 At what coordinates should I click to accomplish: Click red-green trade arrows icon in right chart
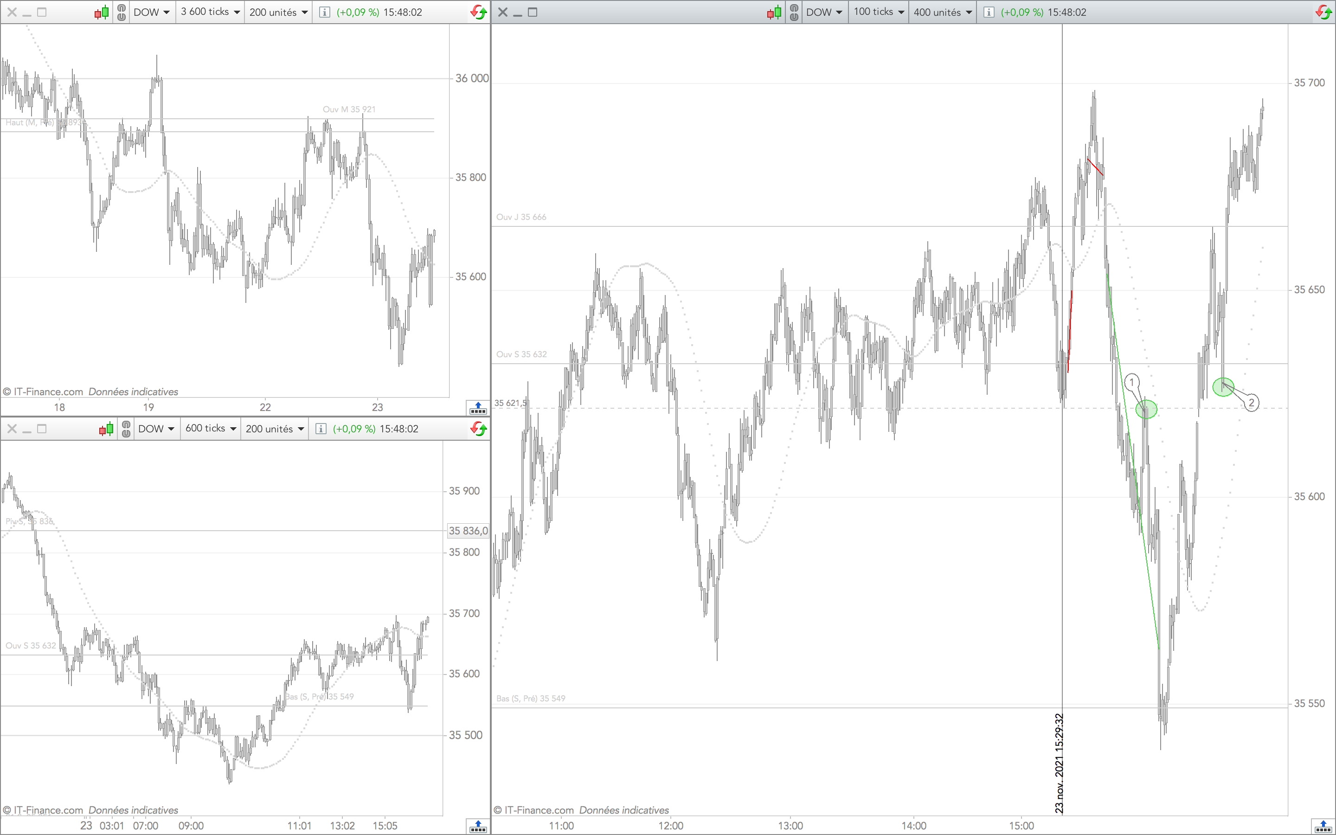[1323, 12]
